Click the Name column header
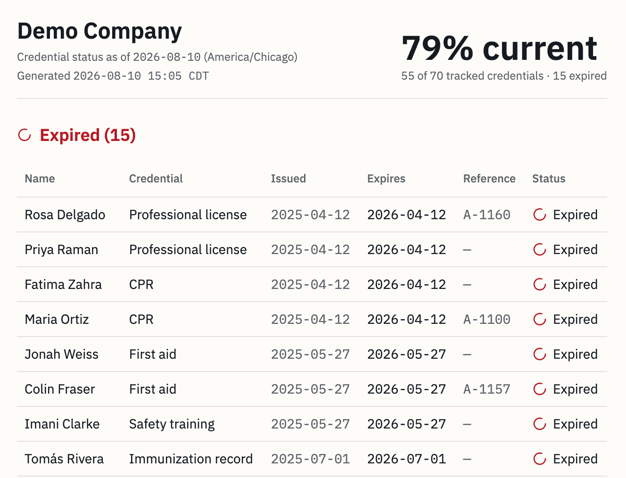Screen dimensions: 626x478 coord(40,179)
